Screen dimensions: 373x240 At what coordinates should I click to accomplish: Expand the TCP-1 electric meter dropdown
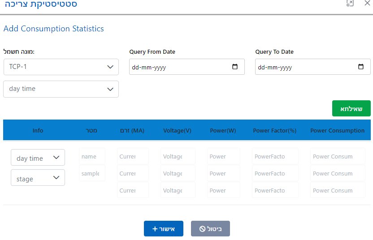click(61, 67)
